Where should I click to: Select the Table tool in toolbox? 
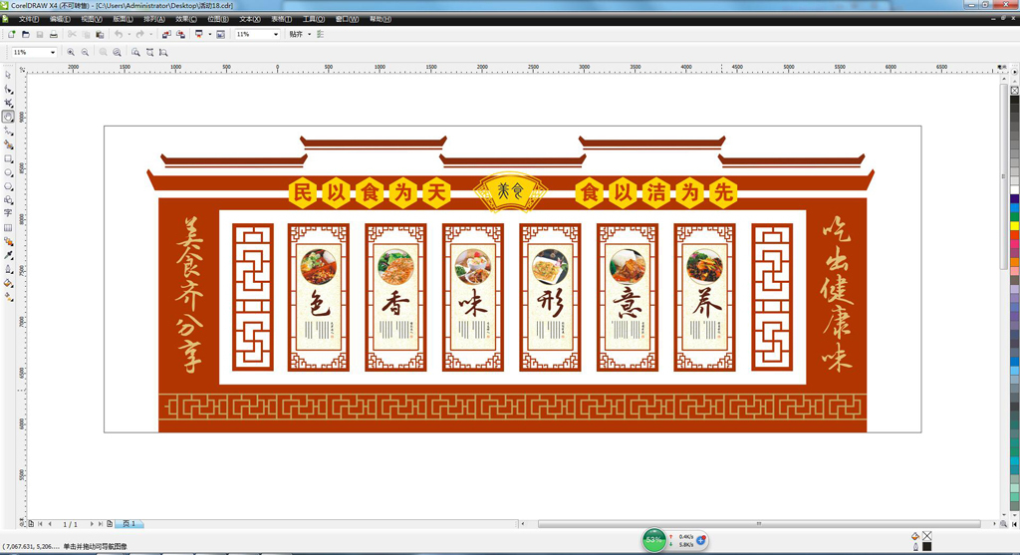(8, 227)
